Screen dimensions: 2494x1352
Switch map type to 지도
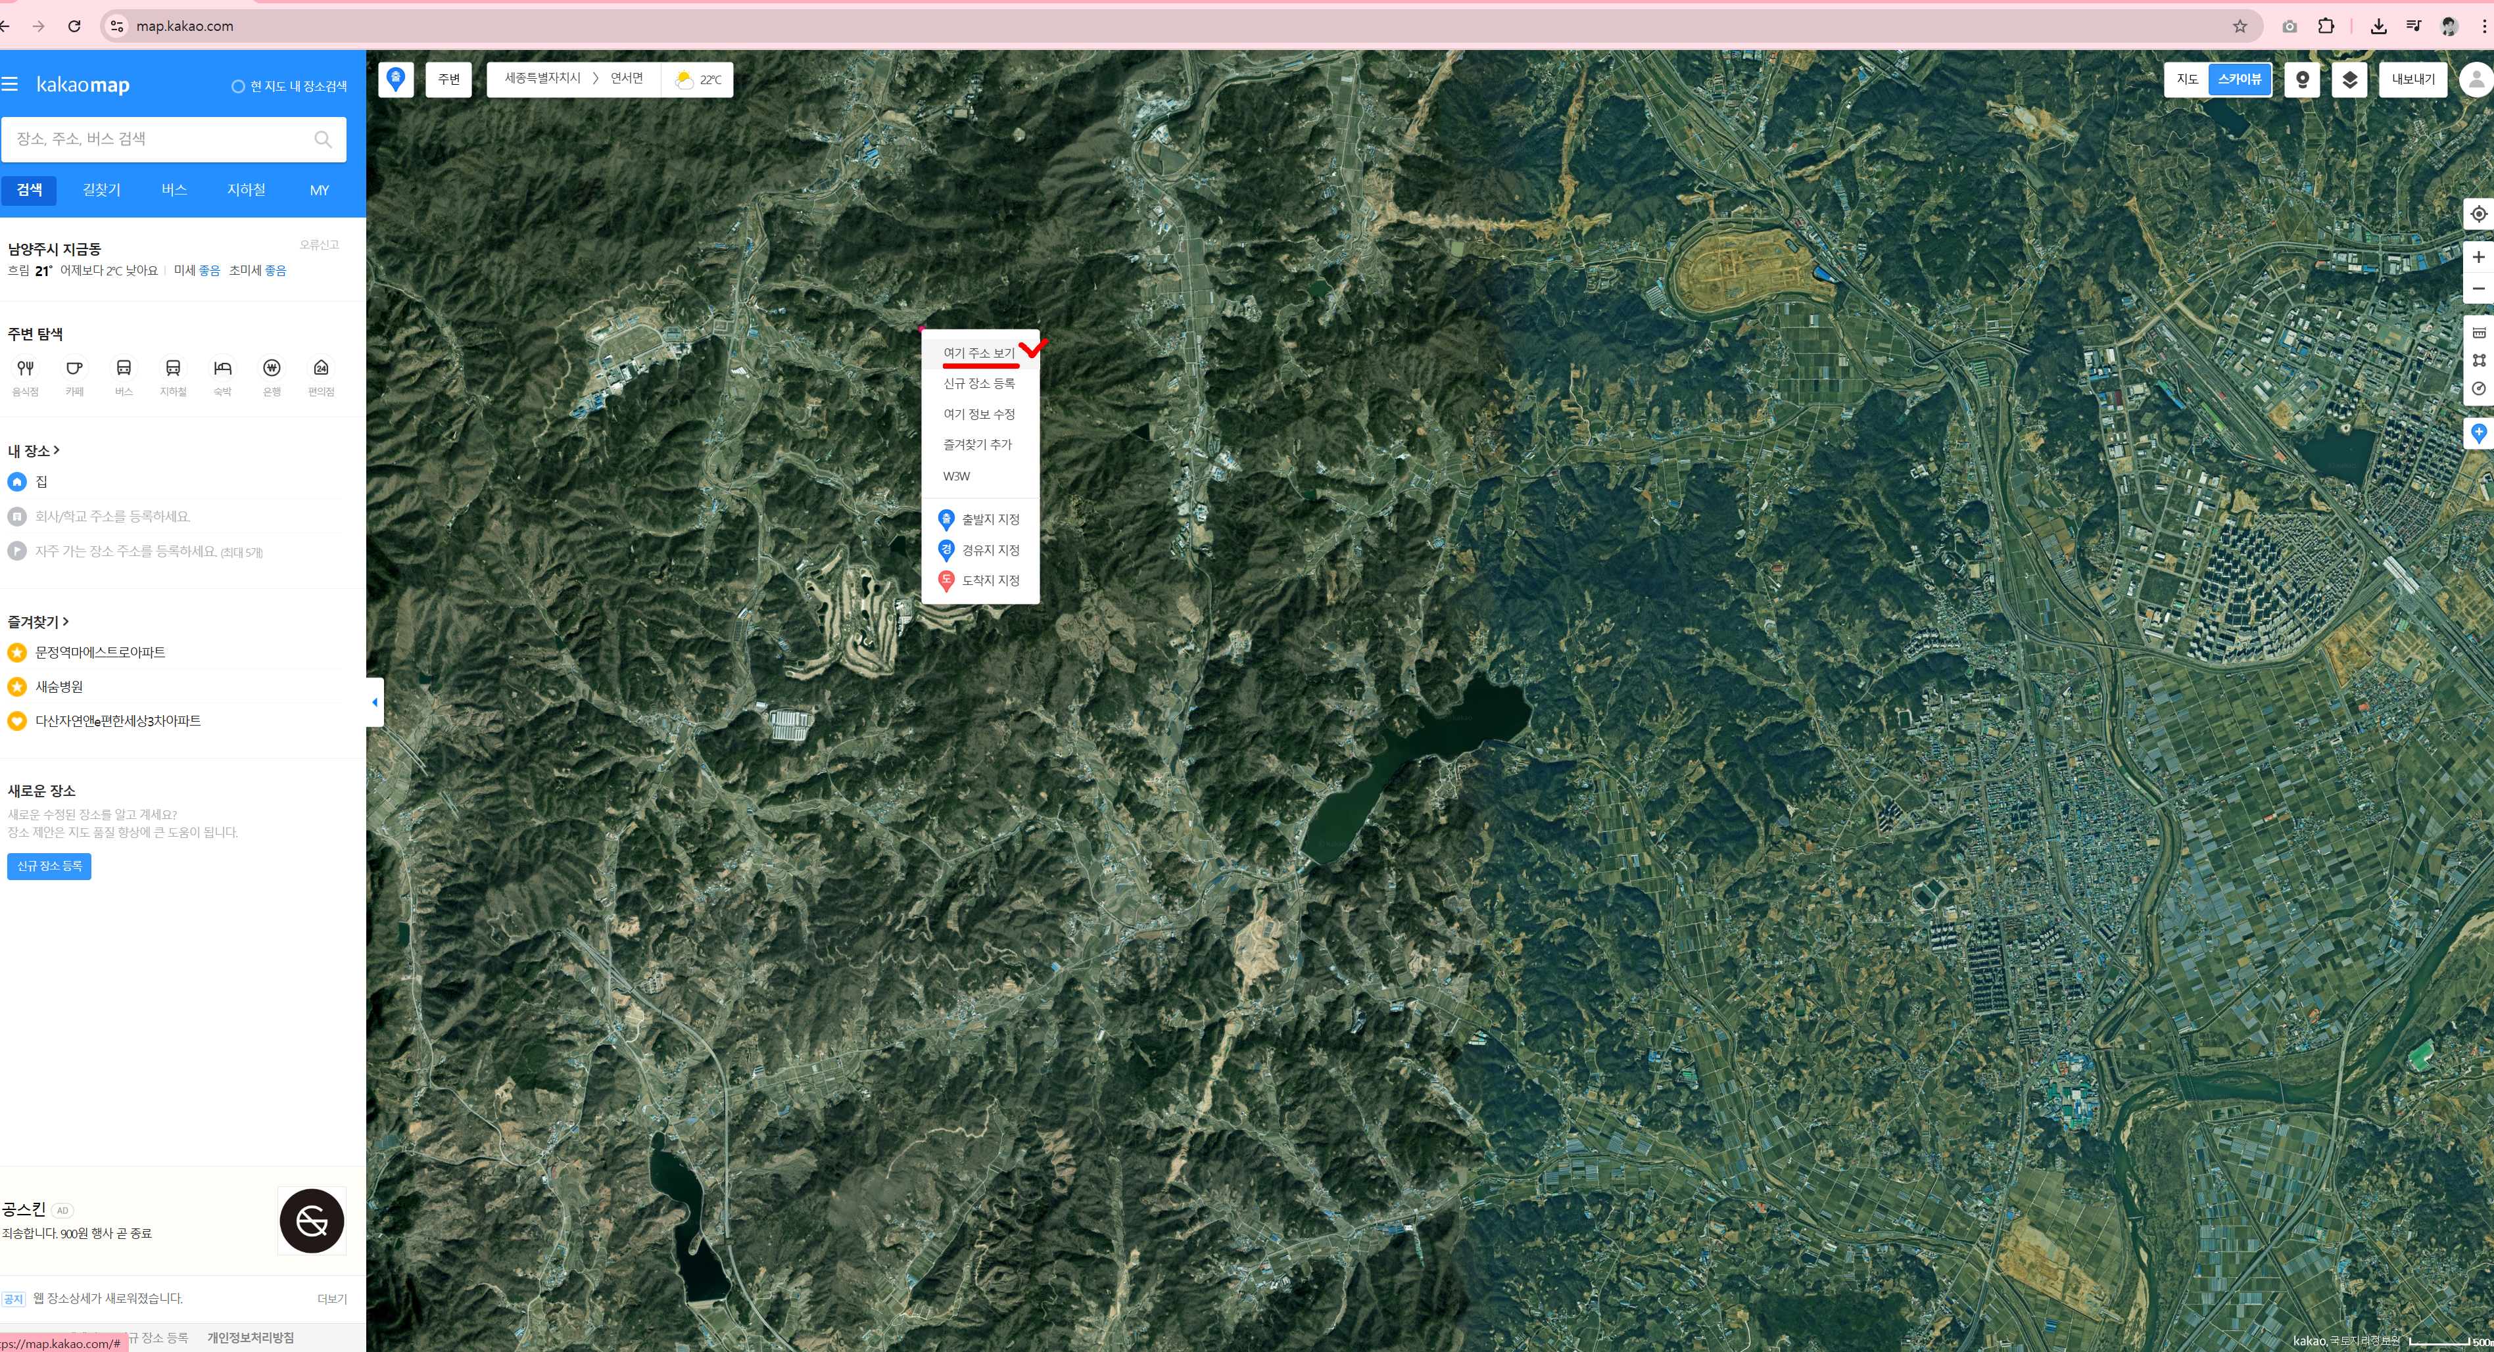[2186, 80]
